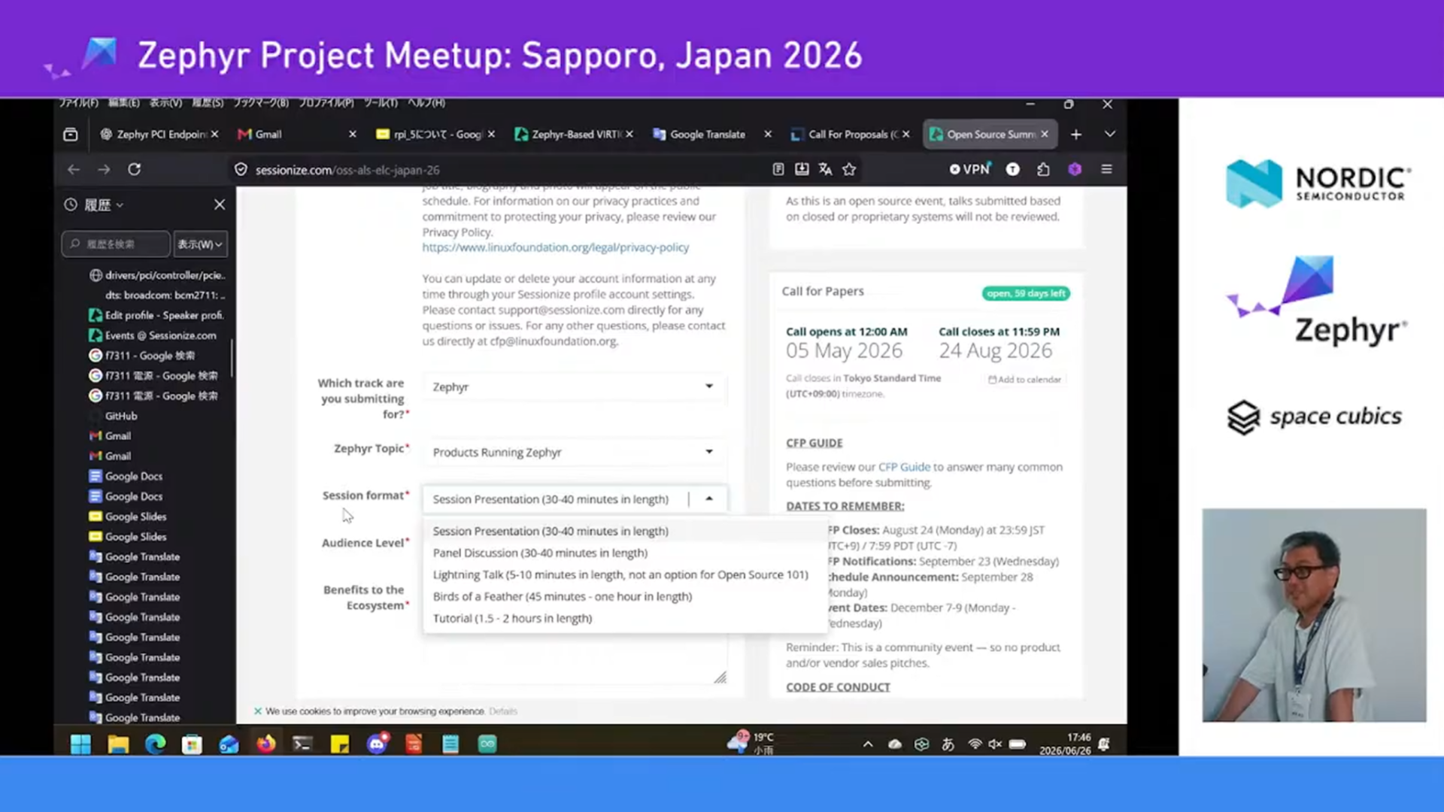
Task: Click the IME あ input indicator
Action: coord(948,744)
